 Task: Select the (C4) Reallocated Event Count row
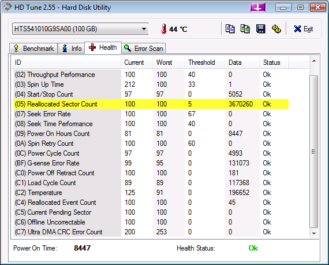151,203
